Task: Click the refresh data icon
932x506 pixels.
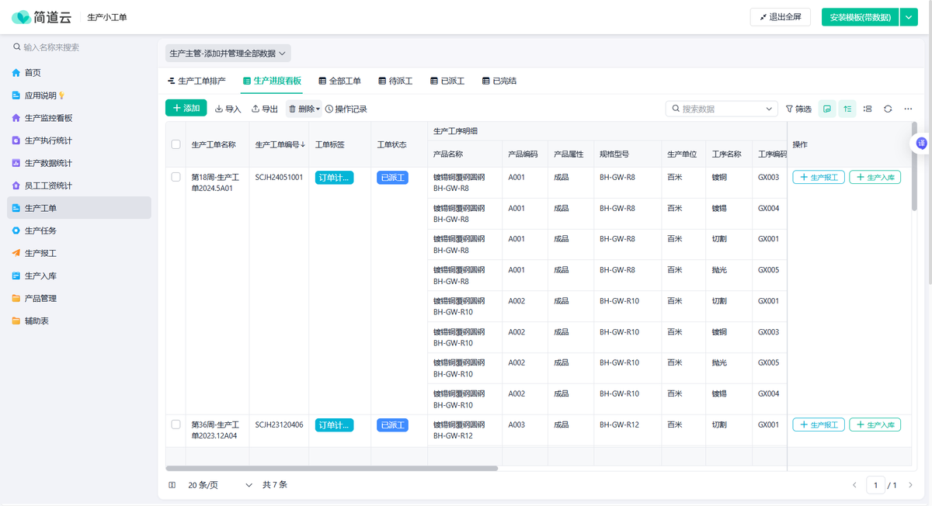Action: [x=888, y=109]
